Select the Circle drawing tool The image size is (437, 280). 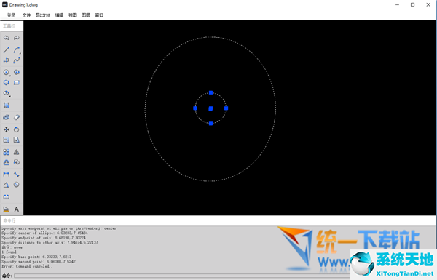(x=6, y=73)
